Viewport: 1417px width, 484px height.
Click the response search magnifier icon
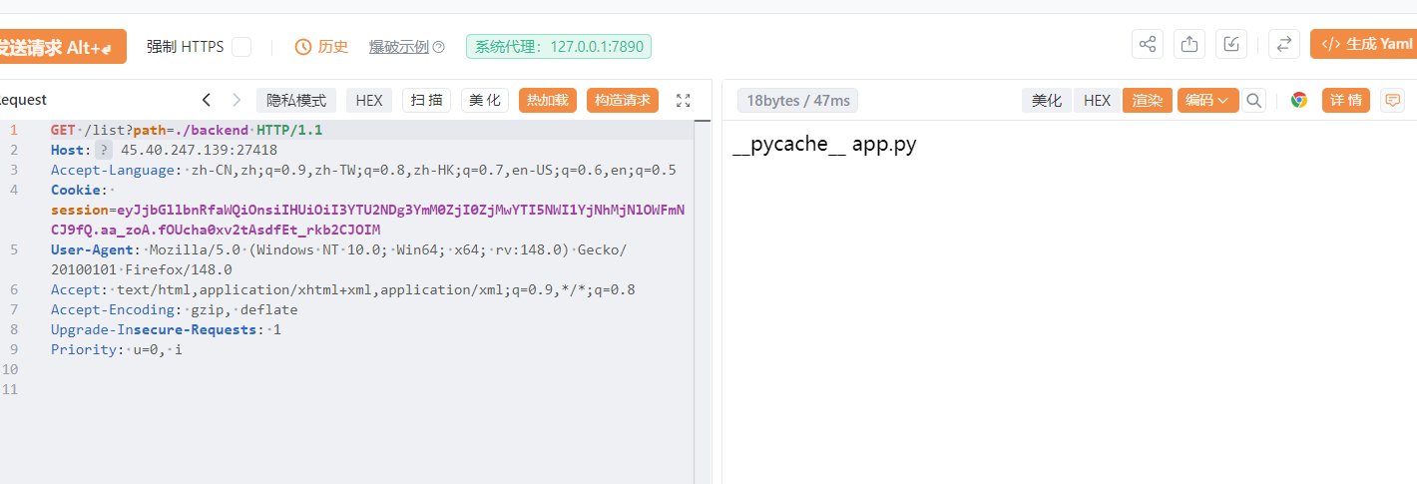click(x=1254, y=100)
